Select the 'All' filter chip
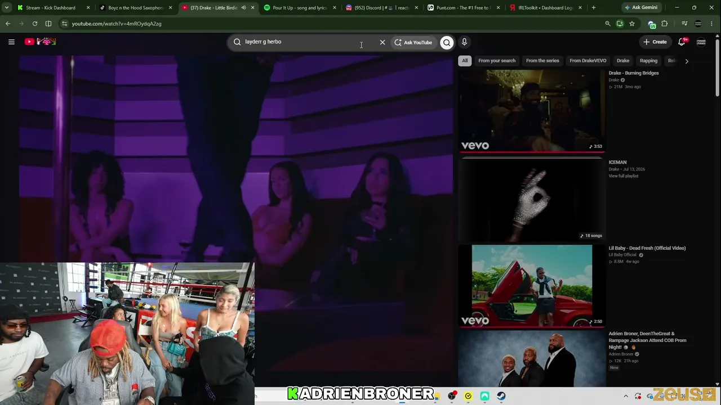The height and width of the screenshot is (405, 721). pos(465,61)
